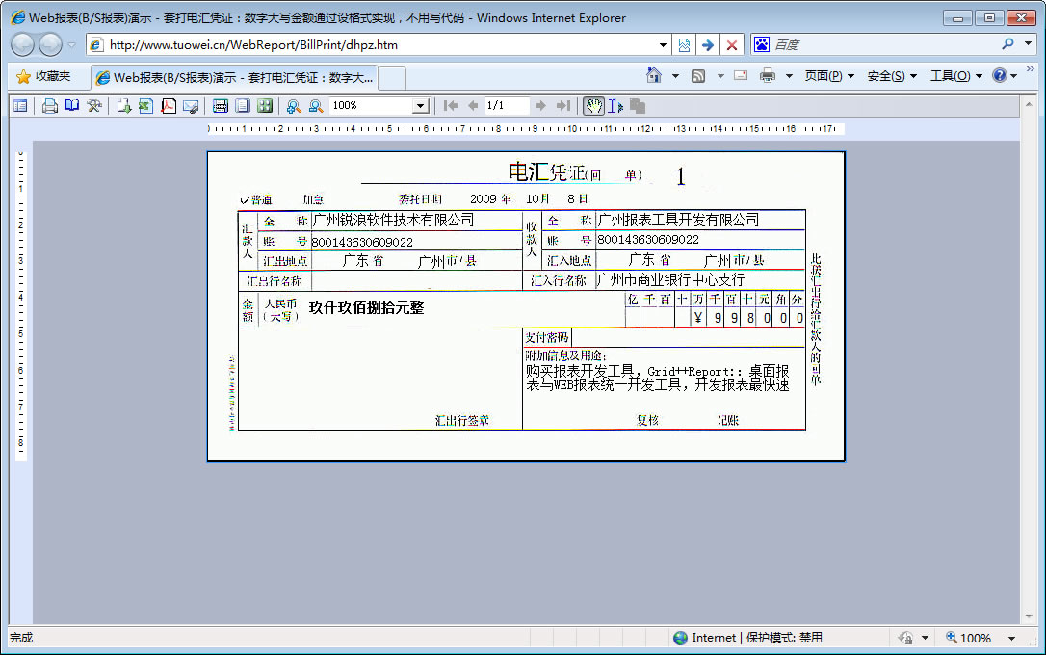Toggle the hand pan tool
Image resolution: width=1046 pixels, height=655 pixels.
tap(593, 106)
